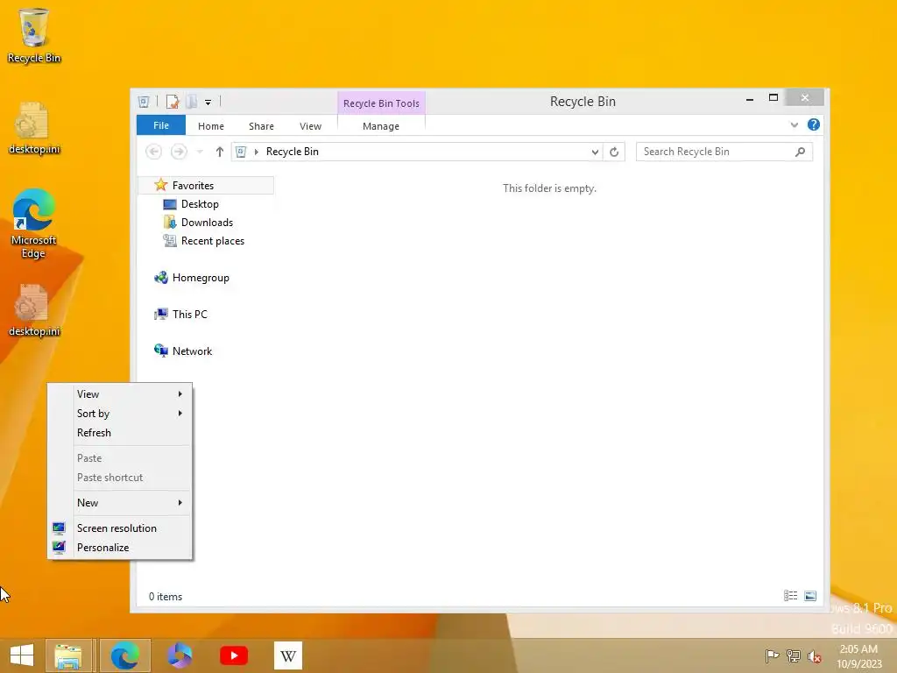Viewport: 897px width, 673px height.
Task: Open File Explorer from the taskbar
Action: [68, 655]
